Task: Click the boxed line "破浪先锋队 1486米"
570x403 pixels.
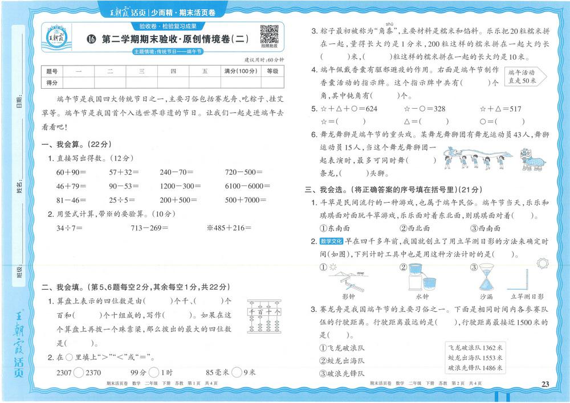Action: [x=475, y=368]
